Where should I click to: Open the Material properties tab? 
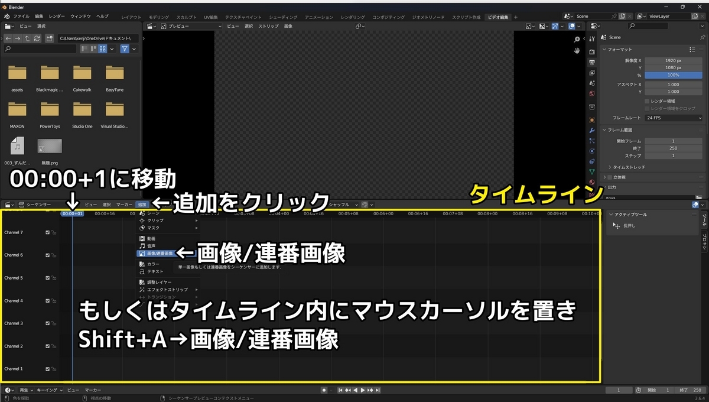tap(592, 181)
